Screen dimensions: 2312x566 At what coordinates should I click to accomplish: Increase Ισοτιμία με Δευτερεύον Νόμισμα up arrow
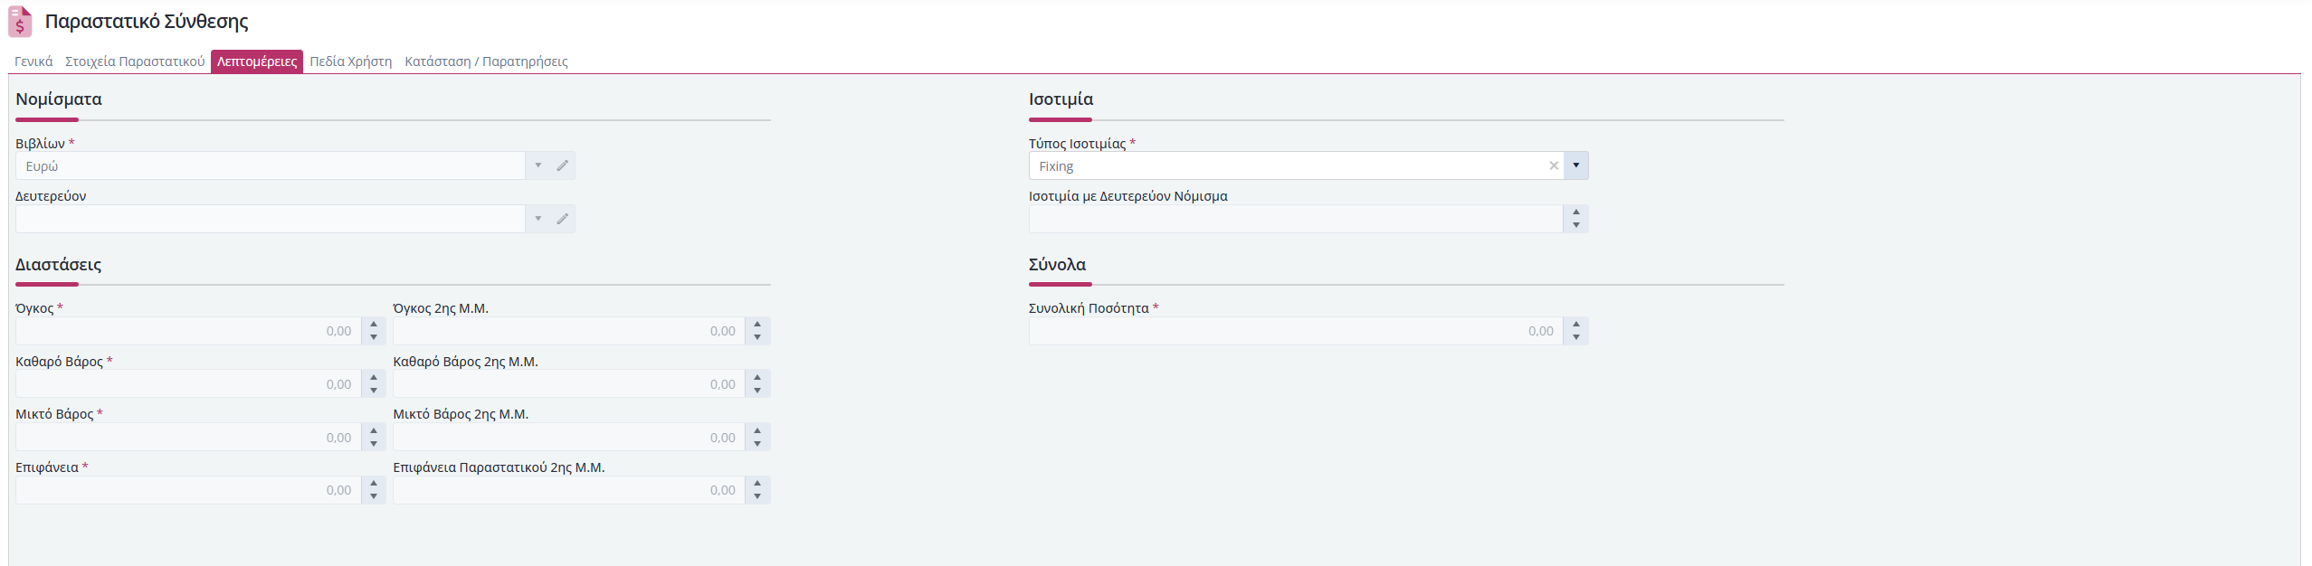pos(1576,212)
